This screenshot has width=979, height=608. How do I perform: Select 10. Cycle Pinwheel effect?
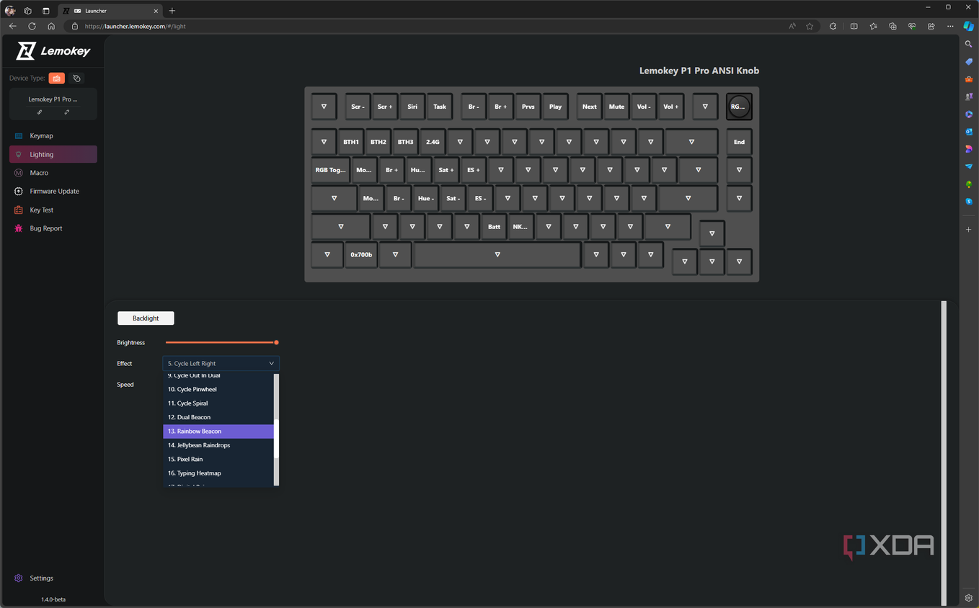[218, 389]
